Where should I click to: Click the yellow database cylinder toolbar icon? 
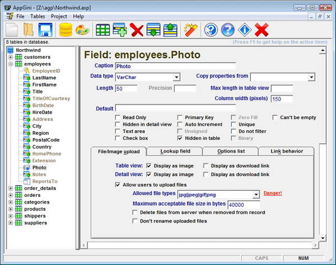click(x=66, y=30)
